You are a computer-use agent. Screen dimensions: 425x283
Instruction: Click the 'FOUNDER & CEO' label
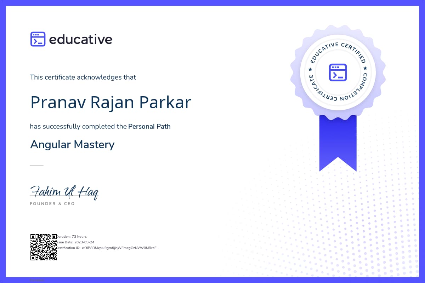point(52,204)
